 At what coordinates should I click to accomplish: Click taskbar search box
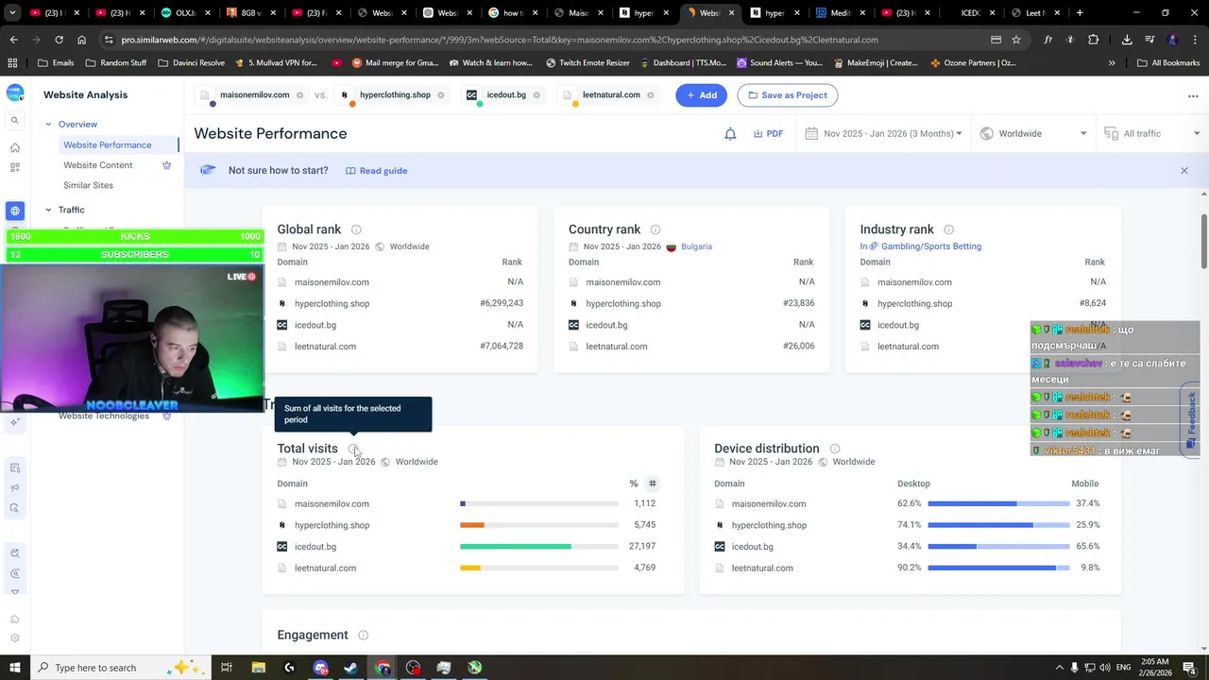point(123,668)
